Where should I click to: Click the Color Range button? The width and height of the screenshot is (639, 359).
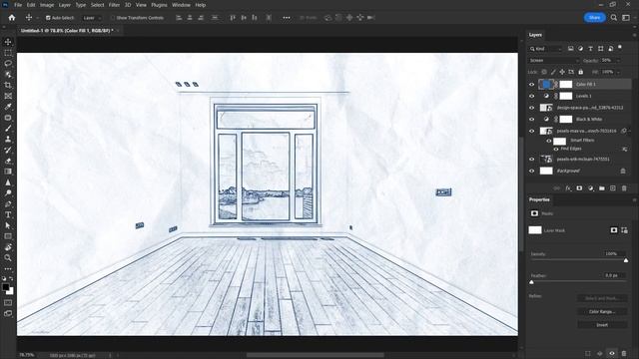(x=602, y=312)
